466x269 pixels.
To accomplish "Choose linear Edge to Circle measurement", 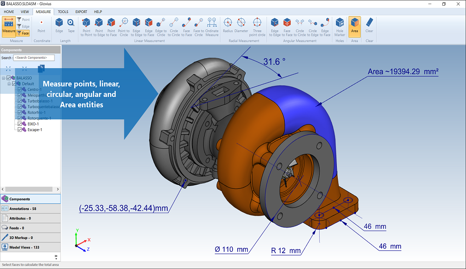I will pos(161,27).
